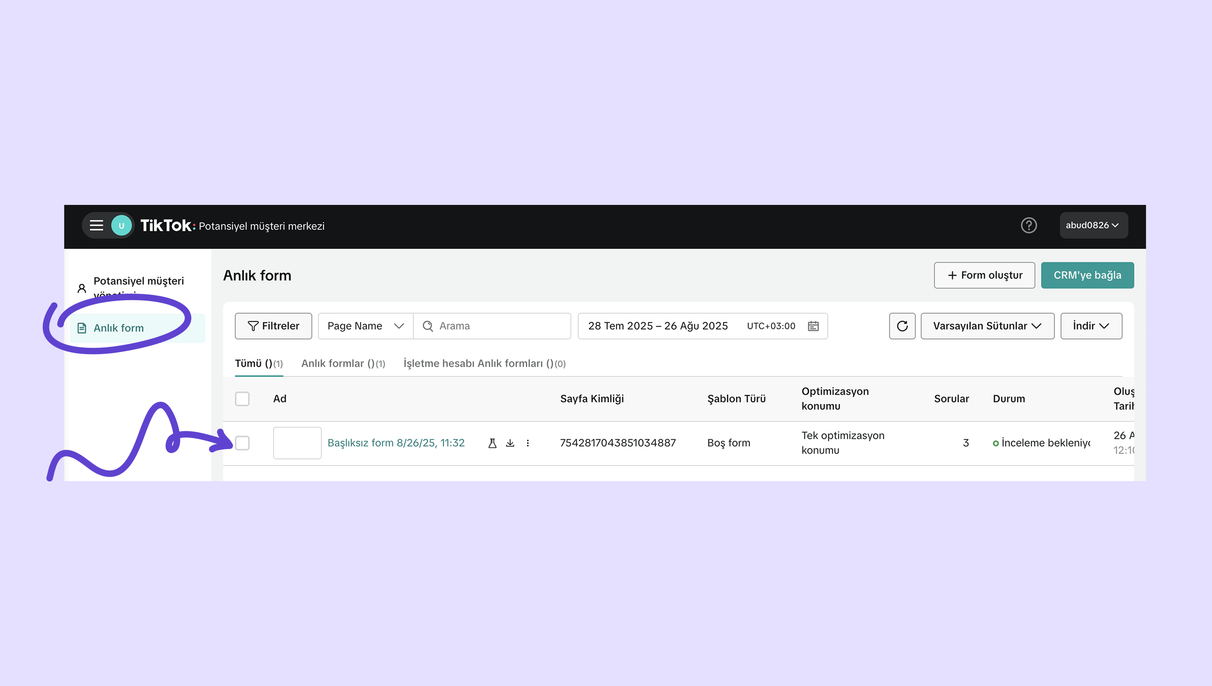Viewport: 1212px width, 686px height.
Task: Click the Sorular value 3
Action: coord(966,443)
